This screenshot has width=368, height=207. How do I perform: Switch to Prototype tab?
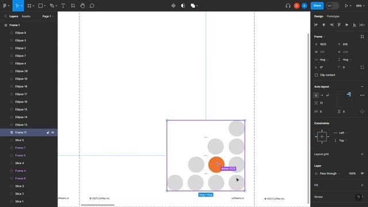point(333,16)
